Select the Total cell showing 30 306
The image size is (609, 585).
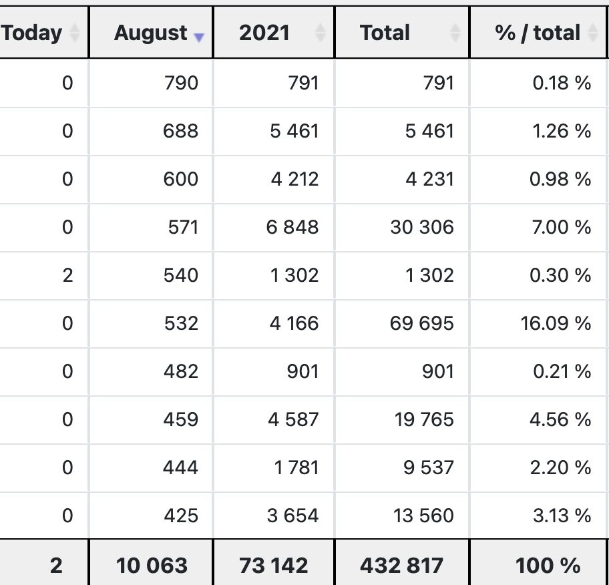402,227
